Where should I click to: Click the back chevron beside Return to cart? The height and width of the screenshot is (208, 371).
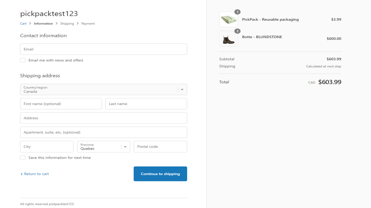(x=21, y=174)
